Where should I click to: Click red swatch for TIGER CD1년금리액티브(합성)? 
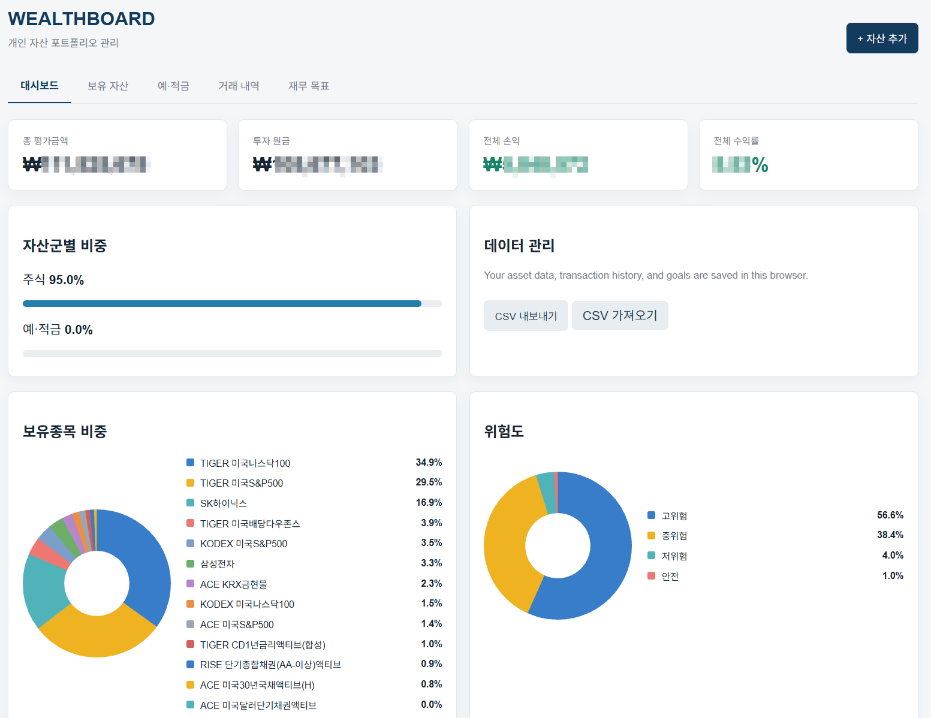(x=190, y=644)
